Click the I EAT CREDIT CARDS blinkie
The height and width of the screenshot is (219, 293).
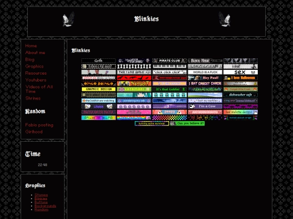coord(205,83)
